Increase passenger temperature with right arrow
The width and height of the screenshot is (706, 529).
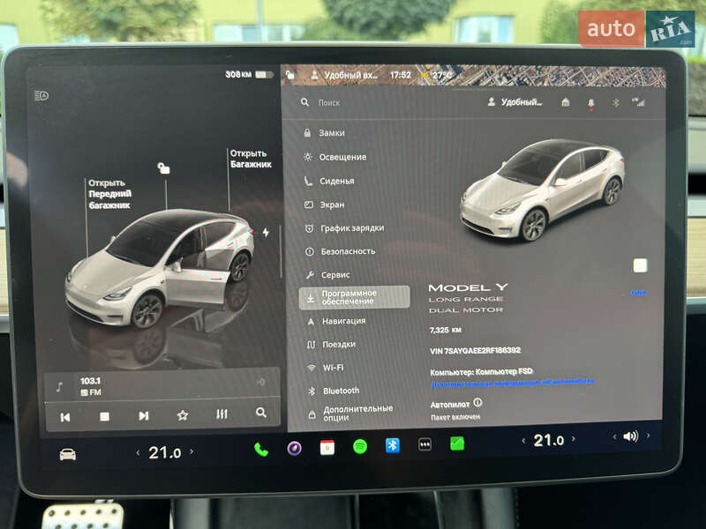[574, 438]
